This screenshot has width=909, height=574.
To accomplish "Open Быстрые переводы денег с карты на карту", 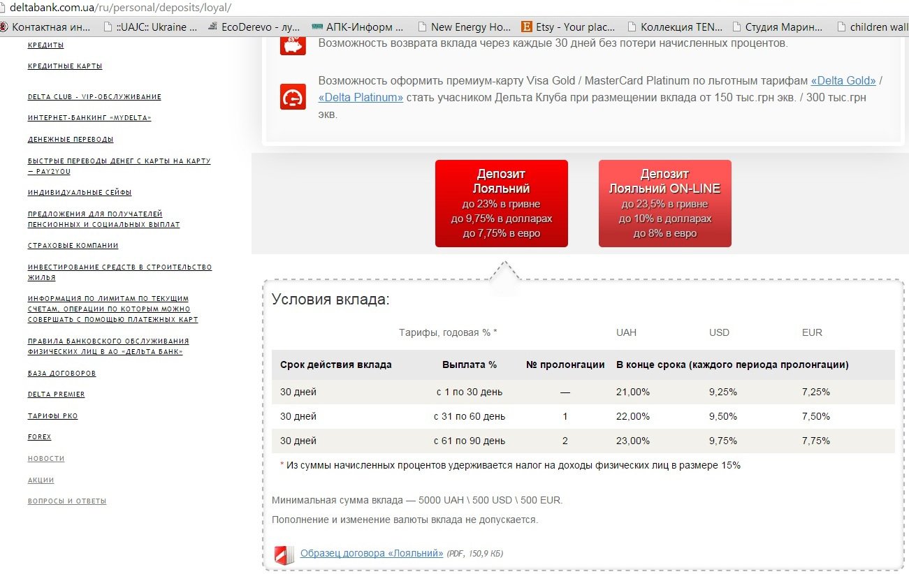I will (x=119, y=166).
